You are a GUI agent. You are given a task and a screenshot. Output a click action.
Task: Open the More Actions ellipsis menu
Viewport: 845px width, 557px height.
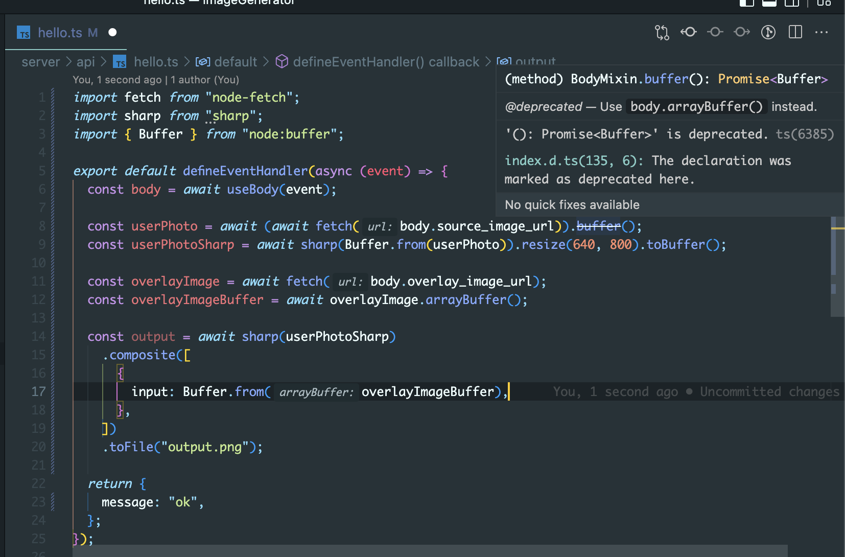tap(821, 32)
